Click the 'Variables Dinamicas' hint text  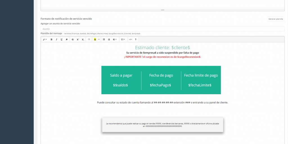click(102, 34)
